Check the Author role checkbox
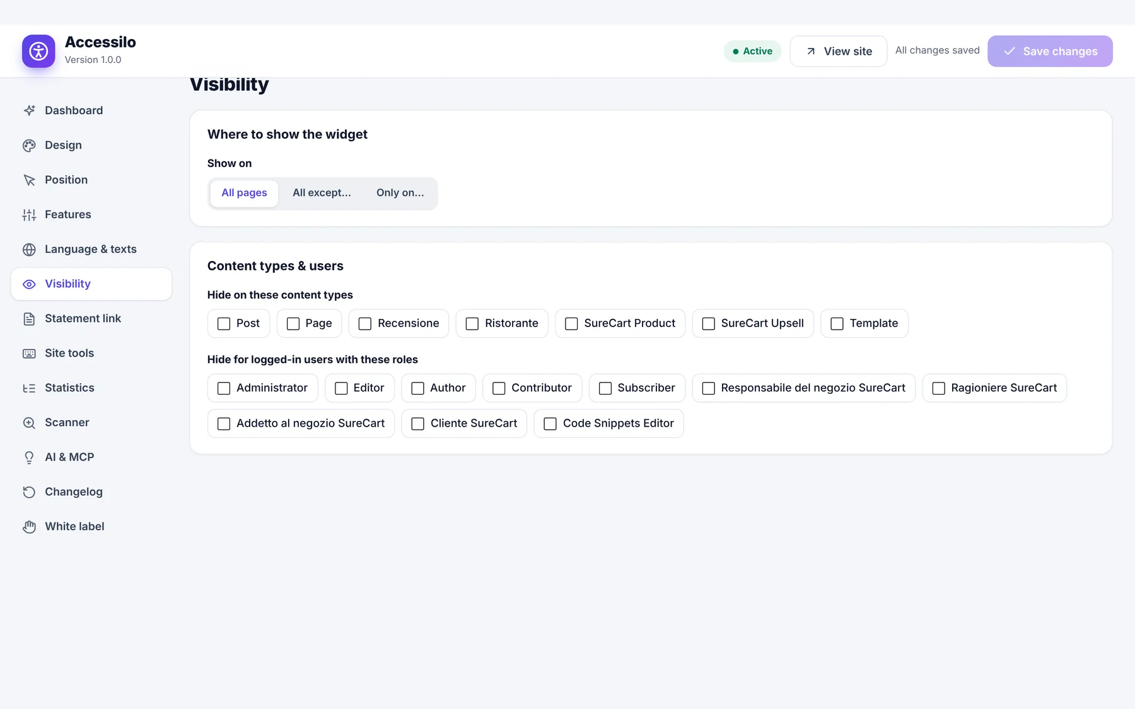This screenshot has height=709, width=1135. tap(418, 389)
